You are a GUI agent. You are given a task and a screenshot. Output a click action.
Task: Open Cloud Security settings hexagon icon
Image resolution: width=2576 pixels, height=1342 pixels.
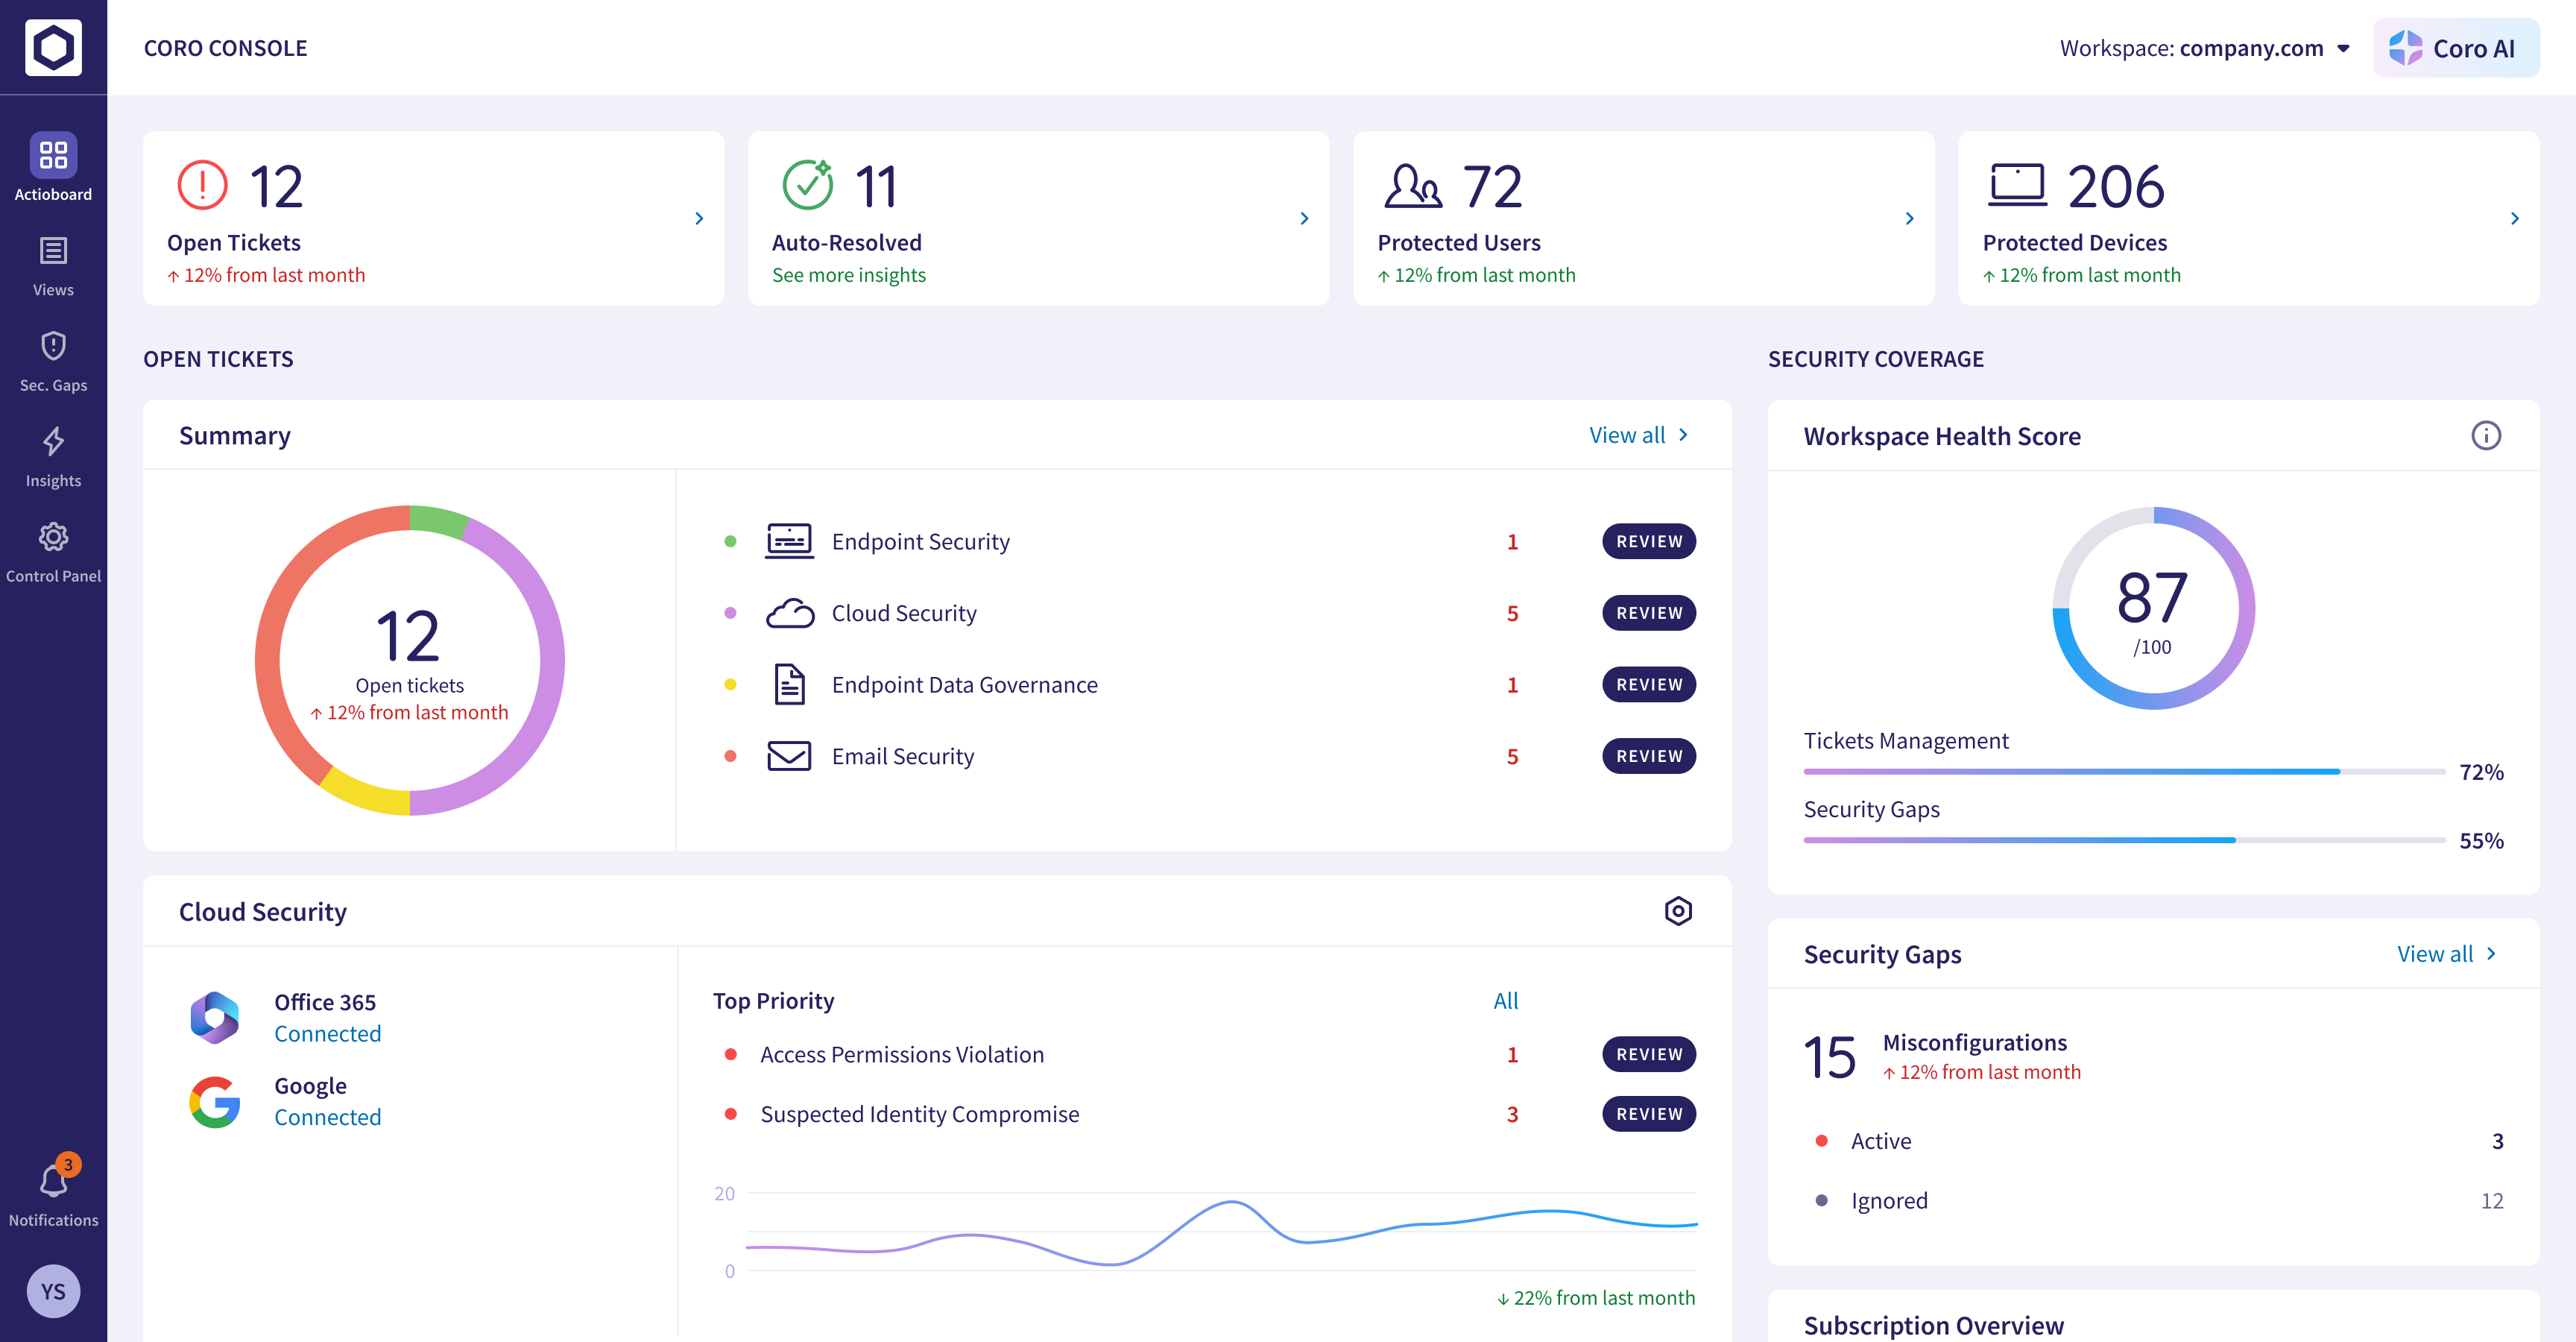tap(1677, 911)
